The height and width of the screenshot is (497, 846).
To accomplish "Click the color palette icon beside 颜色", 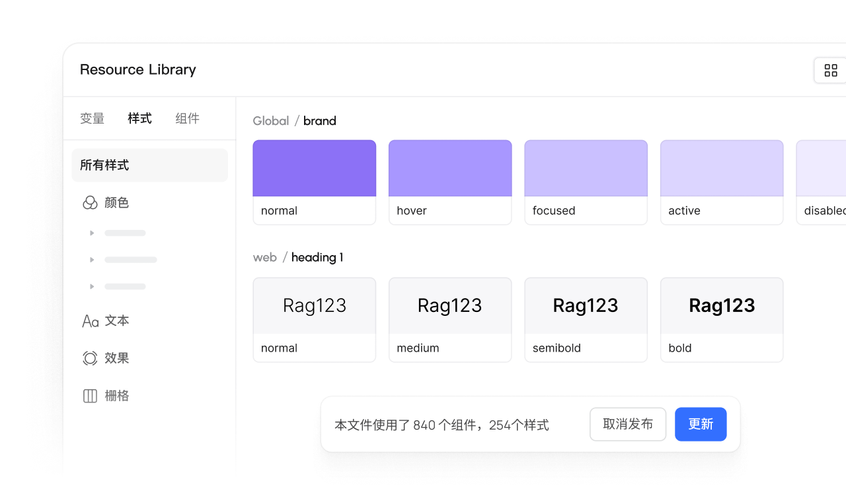I will click(x=90, y=203).
